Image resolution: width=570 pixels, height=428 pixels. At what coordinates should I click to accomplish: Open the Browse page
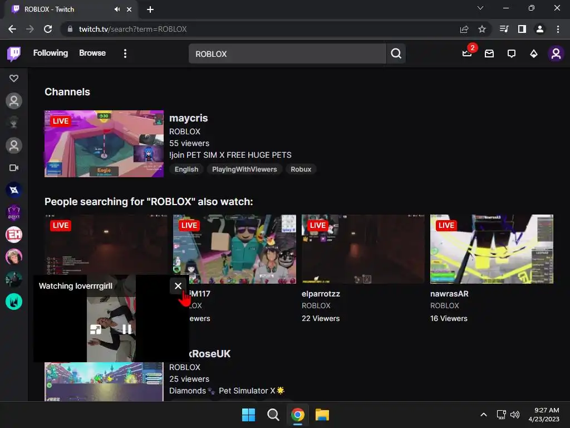(x=92, y=53)
